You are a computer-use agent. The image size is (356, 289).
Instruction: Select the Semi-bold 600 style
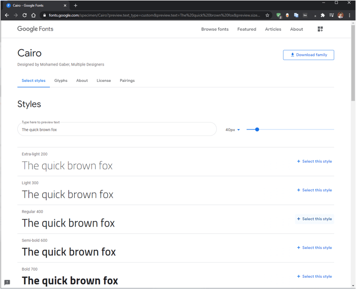coord(314,247)
